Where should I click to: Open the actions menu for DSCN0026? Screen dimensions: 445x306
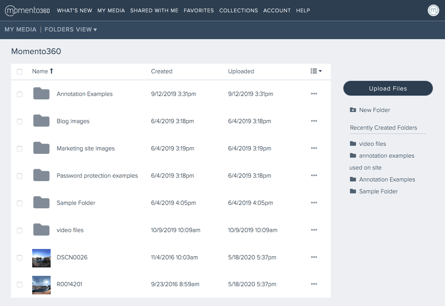[x=314, y=257]
